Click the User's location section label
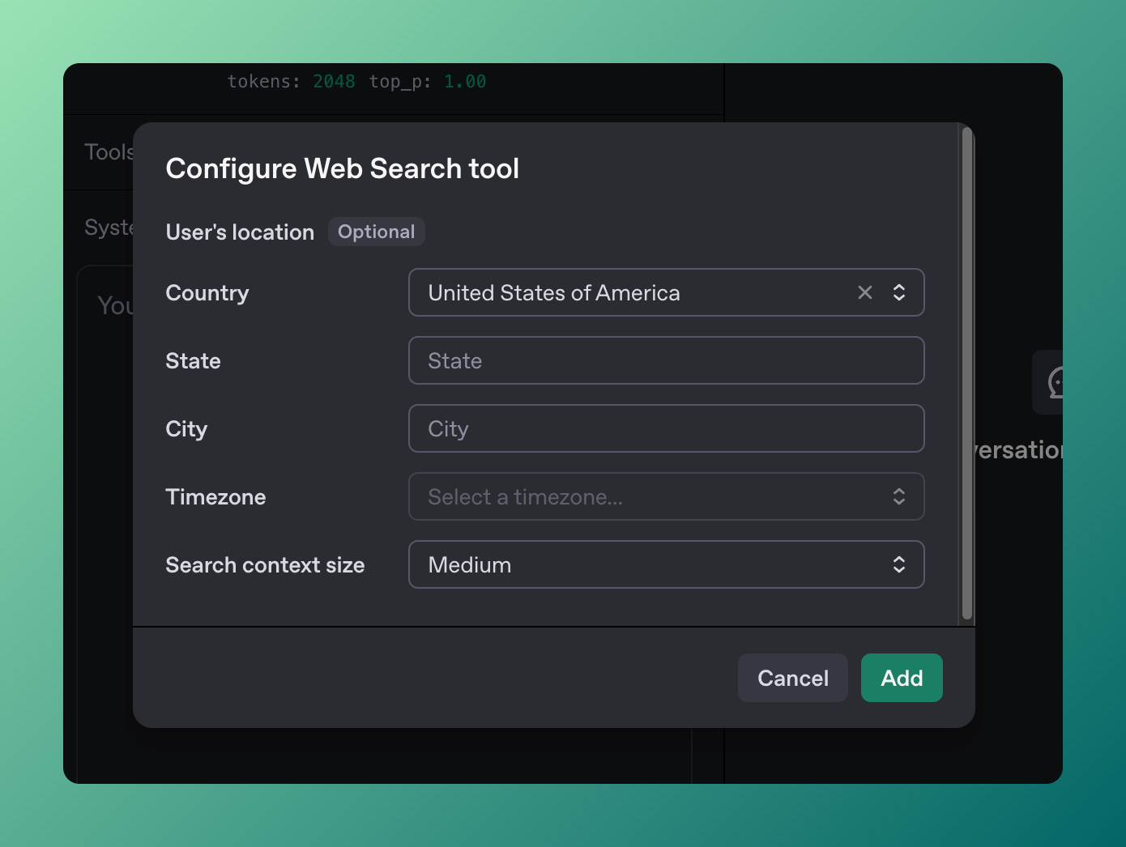The width and height of the screenshot is (1126, 847). (x=240, y=232)
